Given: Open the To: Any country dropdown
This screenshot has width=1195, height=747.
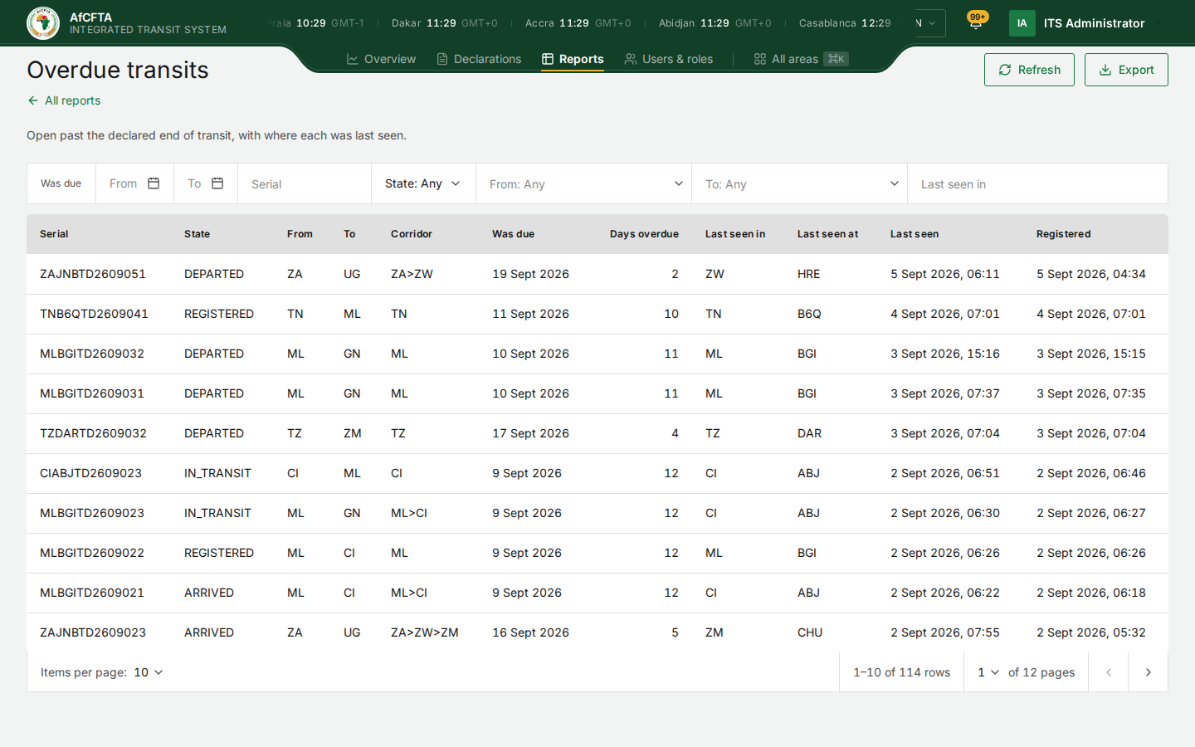Looking at the screenshot, I should pos(800,183).
